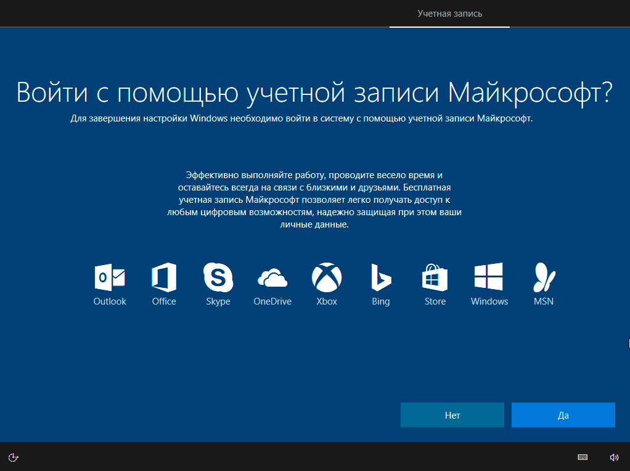
Task: Click the Xbox logo icon
Action: click(327, 277)
